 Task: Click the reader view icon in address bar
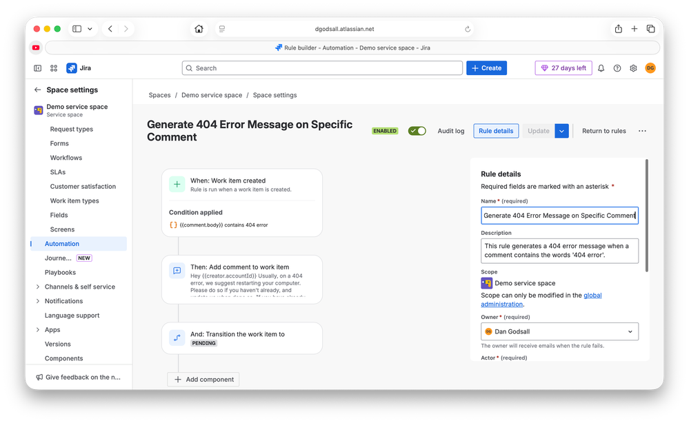coord(222,29)
